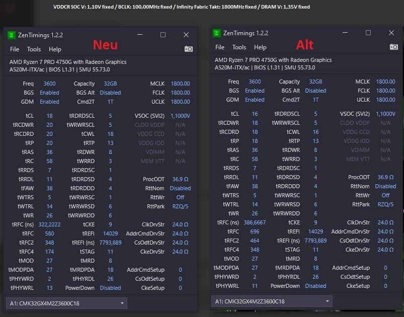The width and height of the screenshot is (404, 317).
Task: Click the PowerDown Disabled value in the Neu window
Action: [110, 288]
